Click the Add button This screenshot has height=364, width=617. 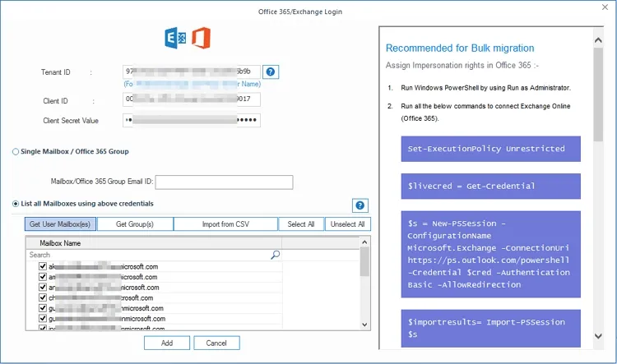[x=167, y=343]
